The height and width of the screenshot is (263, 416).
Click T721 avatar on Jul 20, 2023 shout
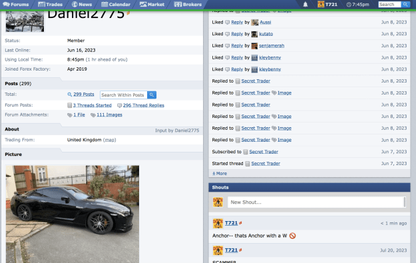[x=218, y=250]
